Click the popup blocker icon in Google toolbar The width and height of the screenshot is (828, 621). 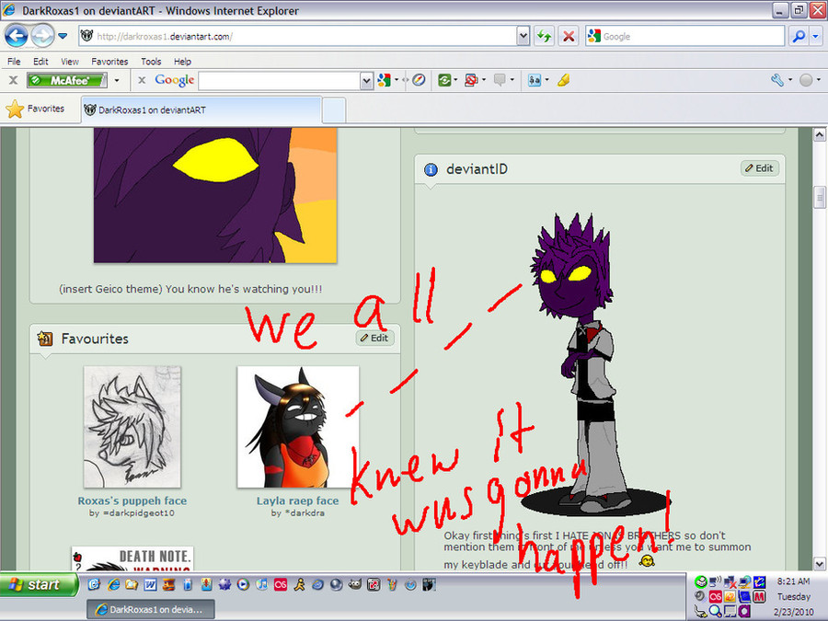click(x=471, y=80)
